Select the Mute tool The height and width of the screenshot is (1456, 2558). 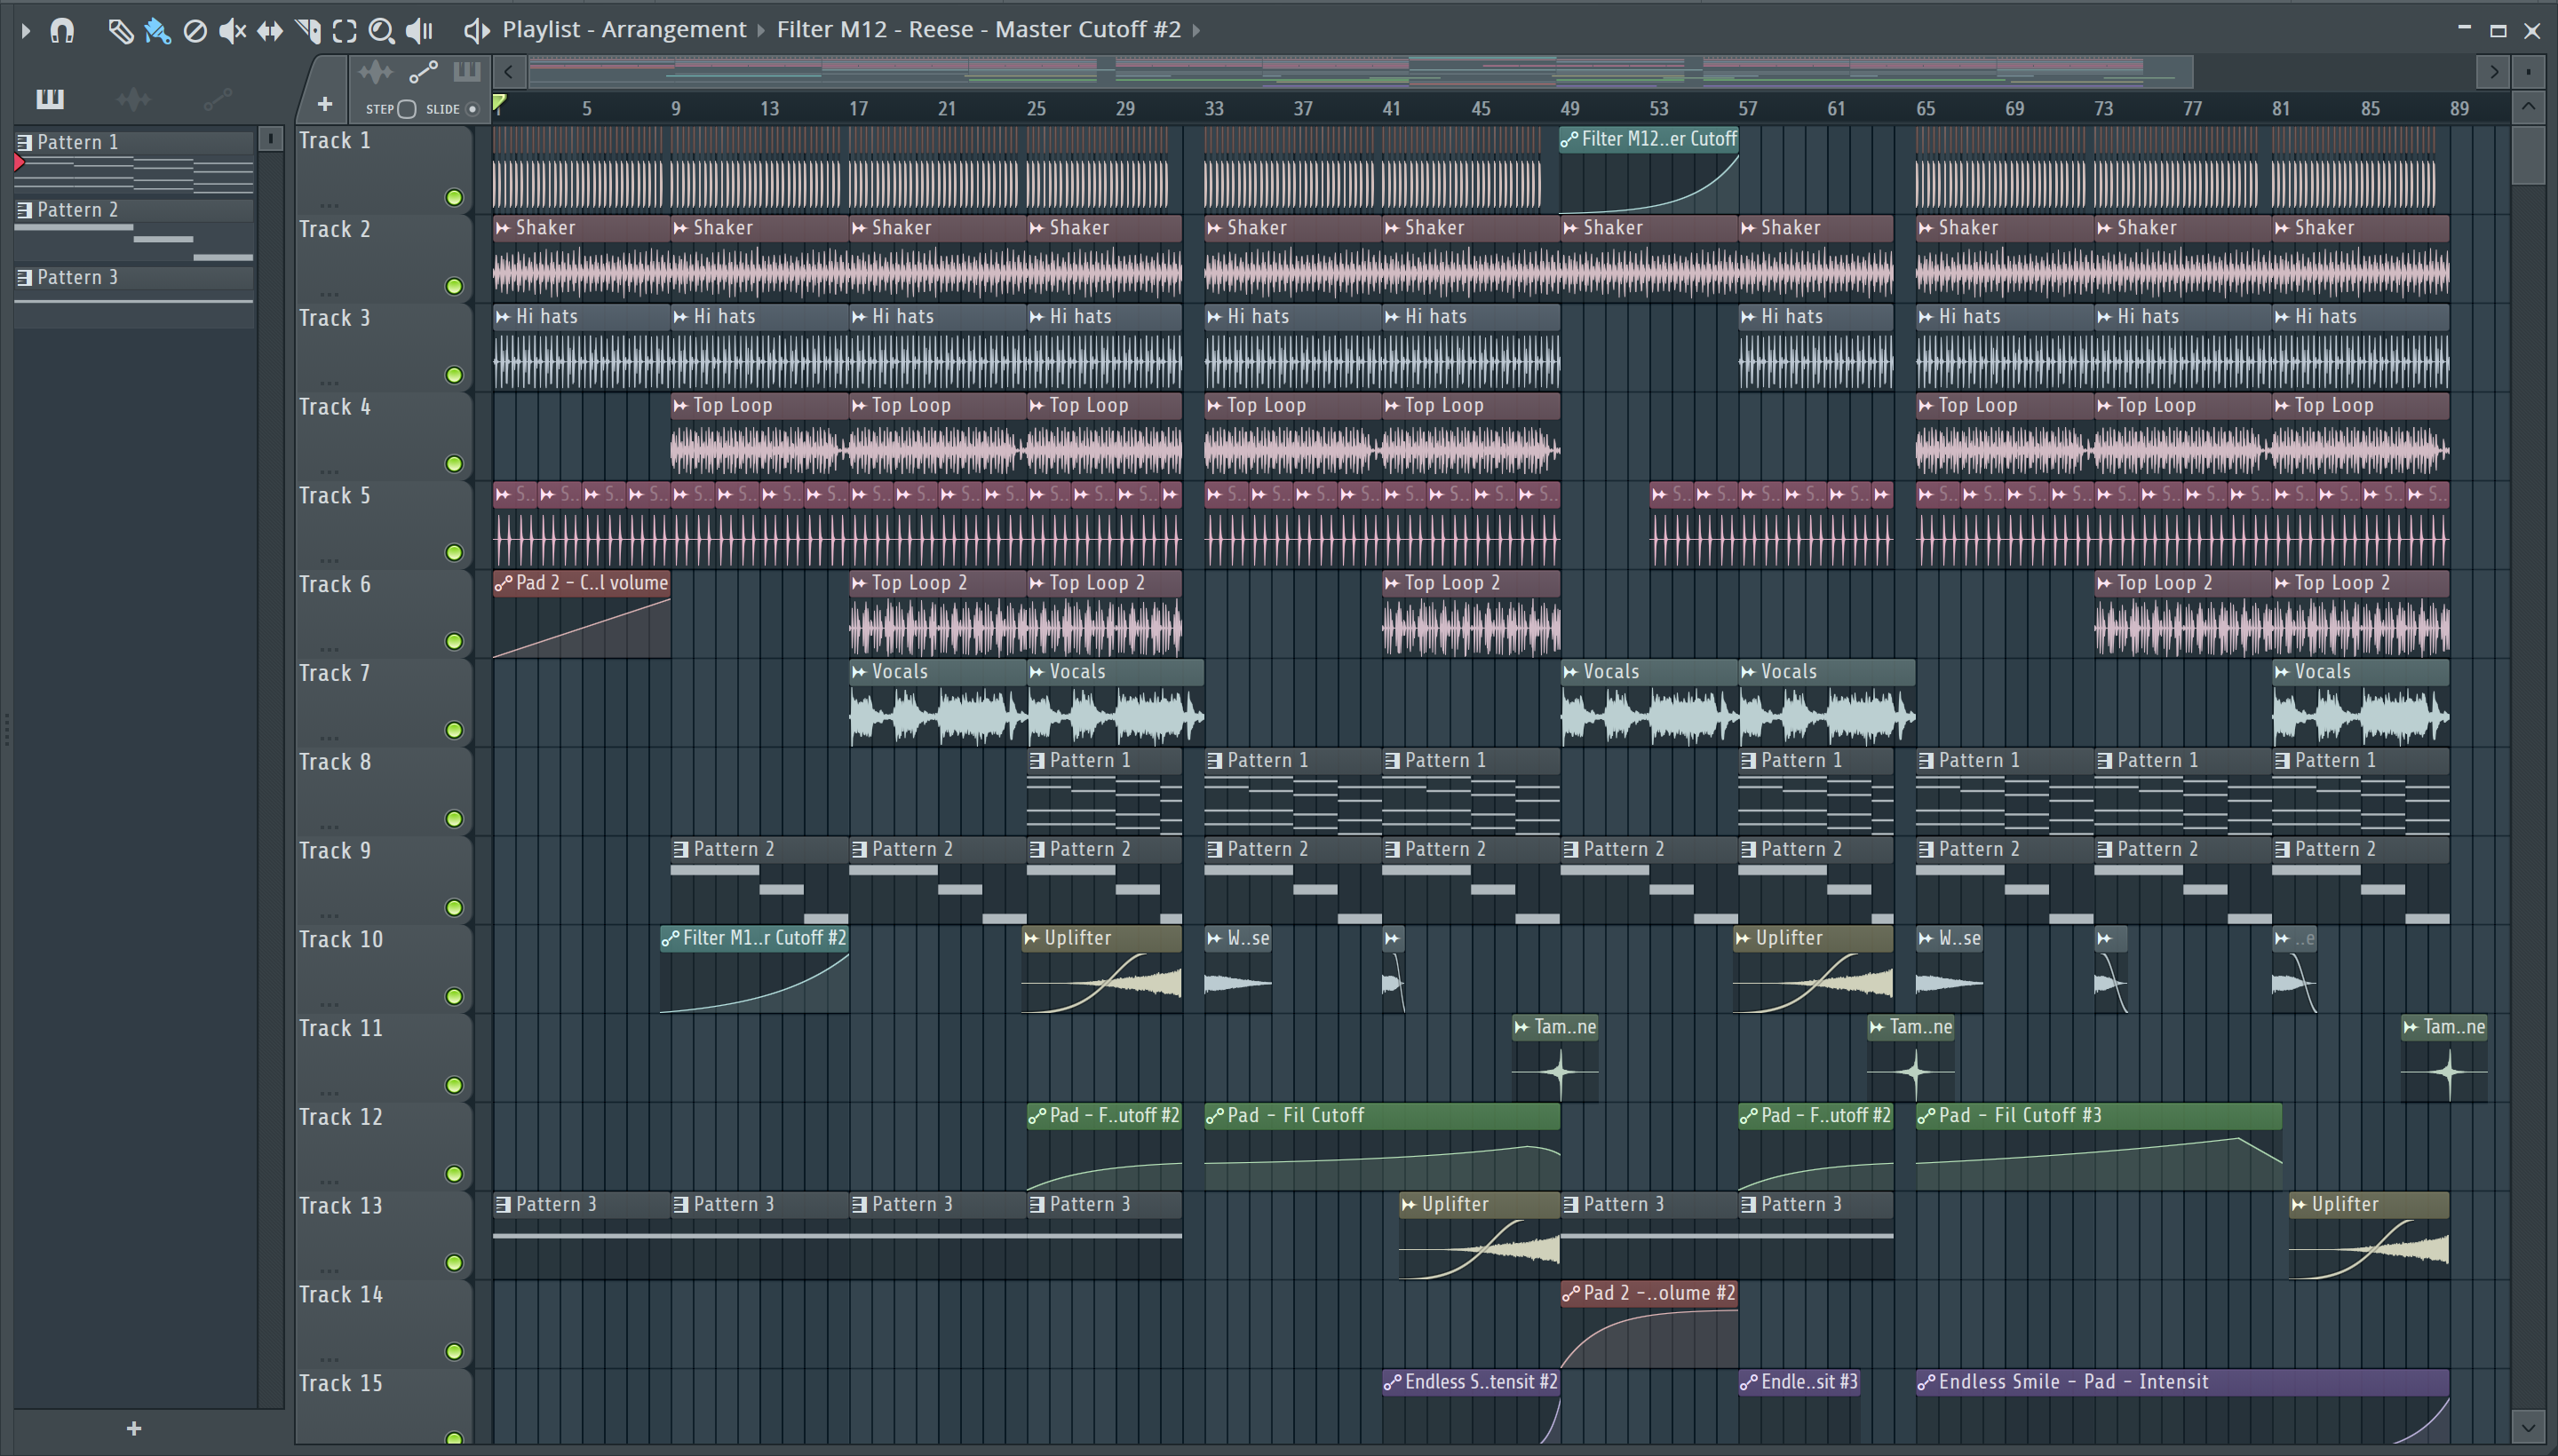pos(232,31)
